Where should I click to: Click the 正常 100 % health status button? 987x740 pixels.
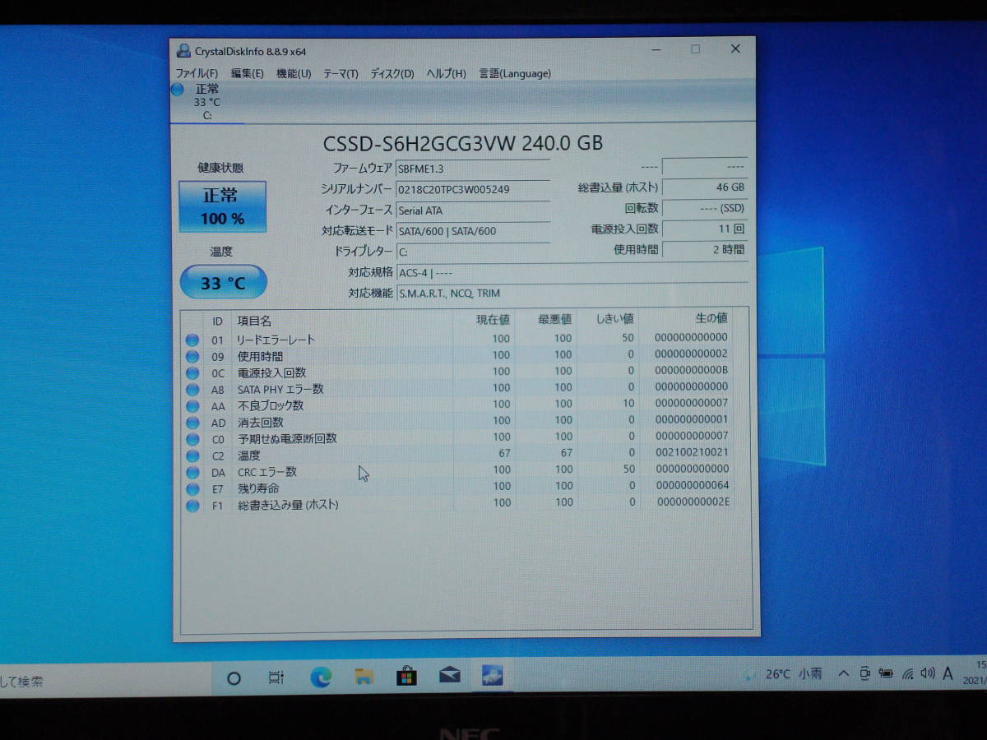point(223,206)
